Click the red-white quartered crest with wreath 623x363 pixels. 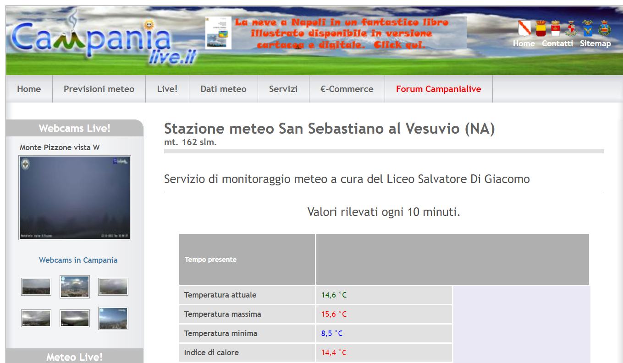tap(571, 28)
